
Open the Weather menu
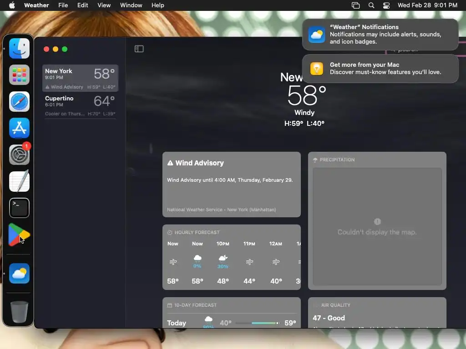[36, 5]
